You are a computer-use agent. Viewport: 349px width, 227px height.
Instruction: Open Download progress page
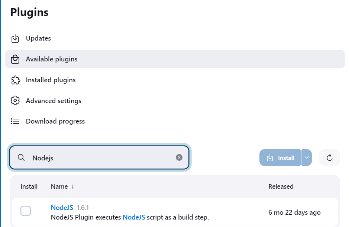tap(55, 121)
